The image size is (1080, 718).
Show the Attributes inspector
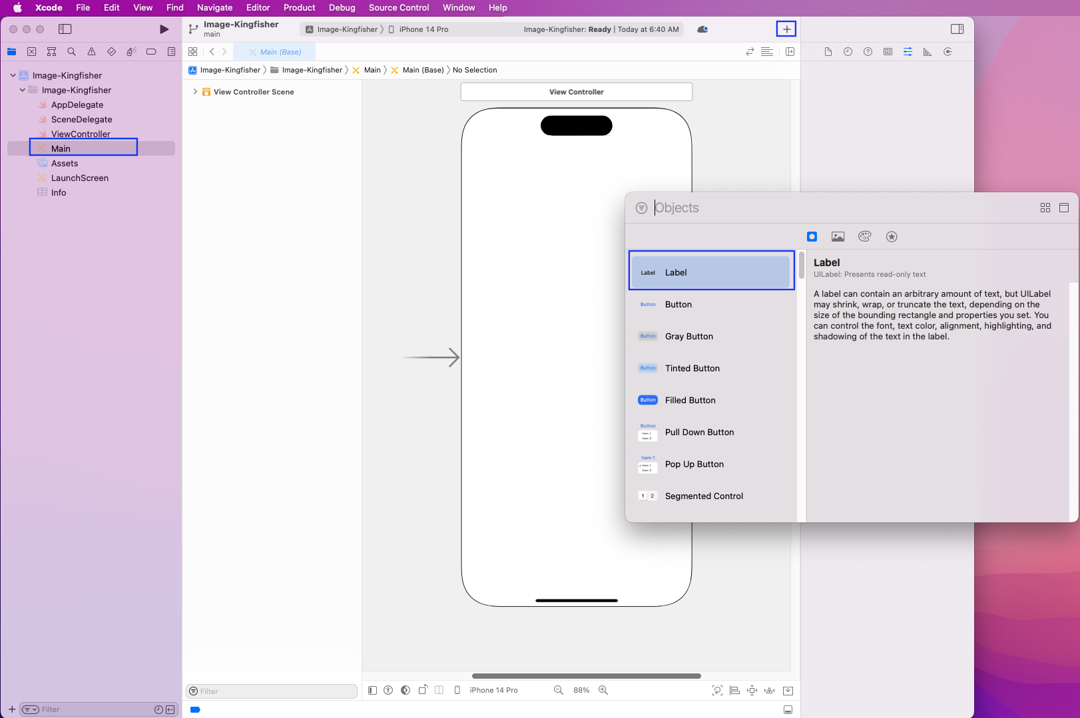[x=908, y=52]
